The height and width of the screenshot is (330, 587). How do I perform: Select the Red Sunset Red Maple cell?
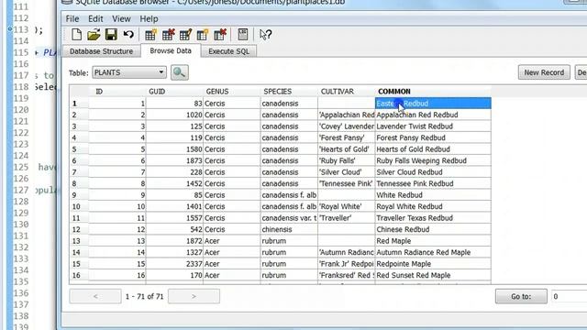pyautogui.click(x=433, y=275)
